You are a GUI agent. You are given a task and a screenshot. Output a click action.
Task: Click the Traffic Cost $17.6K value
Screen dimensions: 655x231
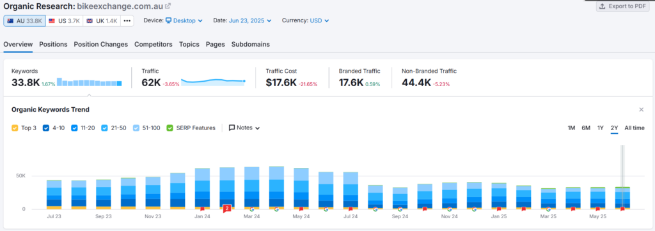[281, 82]
